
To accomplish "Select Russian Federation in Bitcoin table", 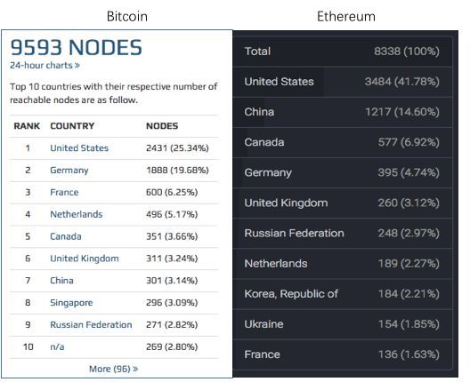I will [x=91, y=324].
